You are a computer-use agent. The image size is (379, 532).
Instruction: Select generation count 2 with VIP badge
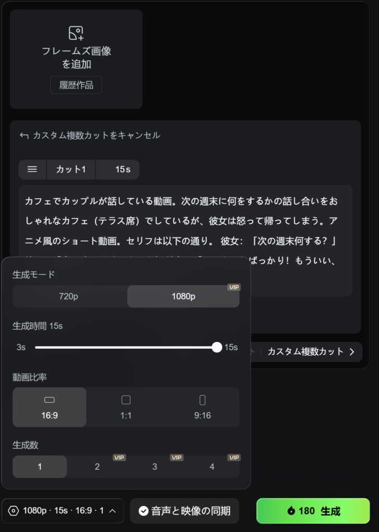click(x=97, y=467)
